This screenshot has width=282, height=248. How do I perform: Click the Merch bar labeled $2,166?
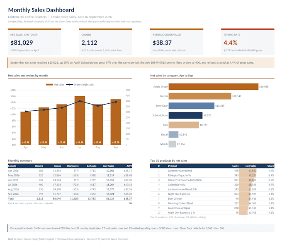(172, 144)
